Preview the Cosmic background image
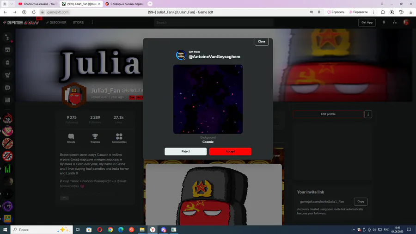 (x=208, y=99)
